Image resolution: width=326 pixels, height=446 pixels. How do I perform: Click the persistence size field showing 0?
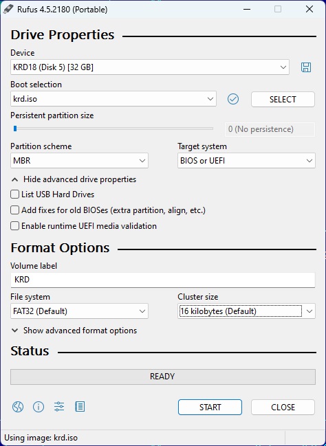pos(270,129)
